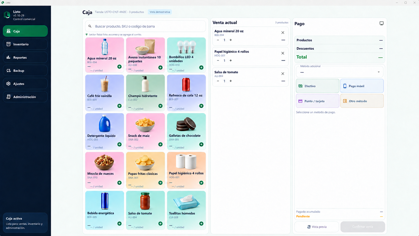This screenshot has width=419, height=236.
Task: Choose Punto / tarjeta payment method
Action: (318, 101)
